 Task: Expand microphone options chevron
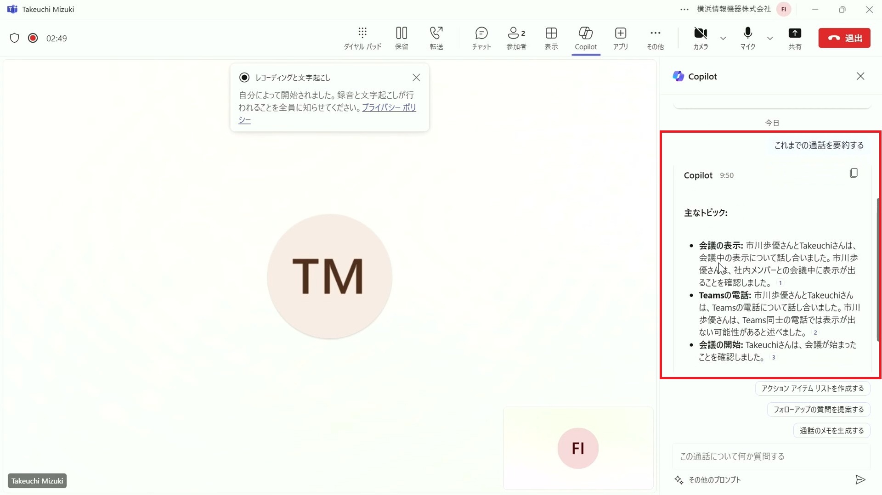coord(770,38)
